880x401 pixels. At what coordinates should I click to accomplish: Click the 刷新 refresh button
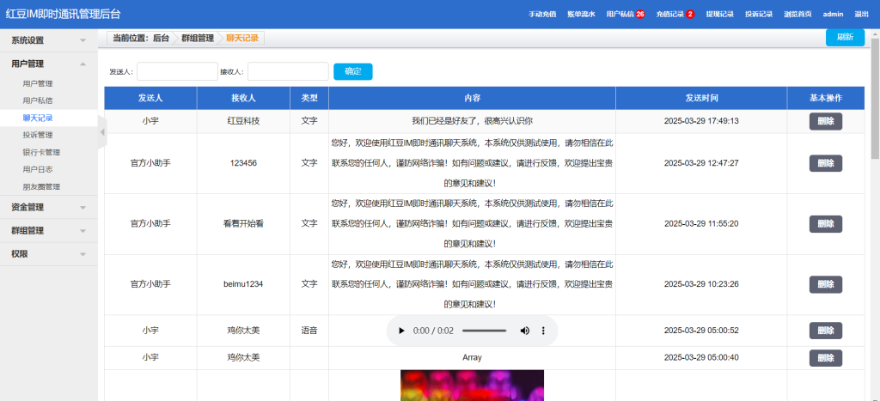[845, 37]
